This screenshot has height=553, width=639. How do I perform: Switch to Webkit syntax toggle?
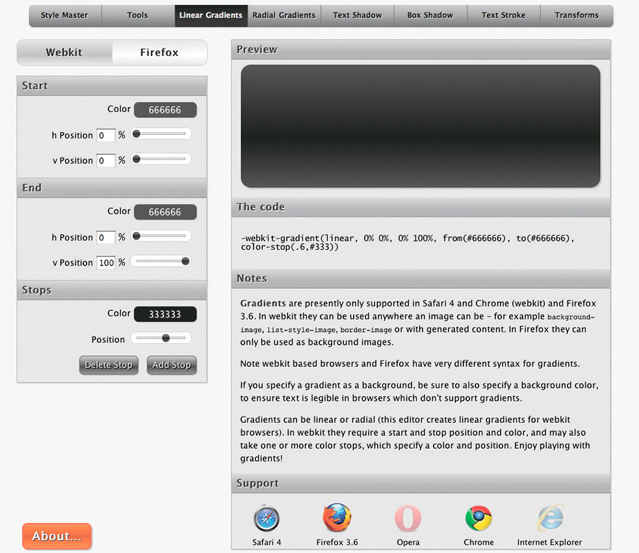64,52
